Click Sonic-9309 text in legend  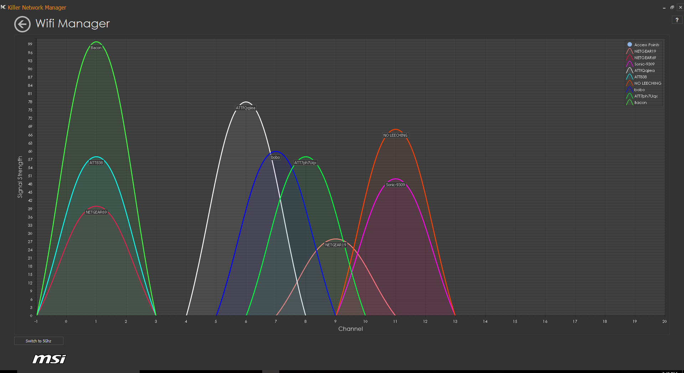[644, 64]
